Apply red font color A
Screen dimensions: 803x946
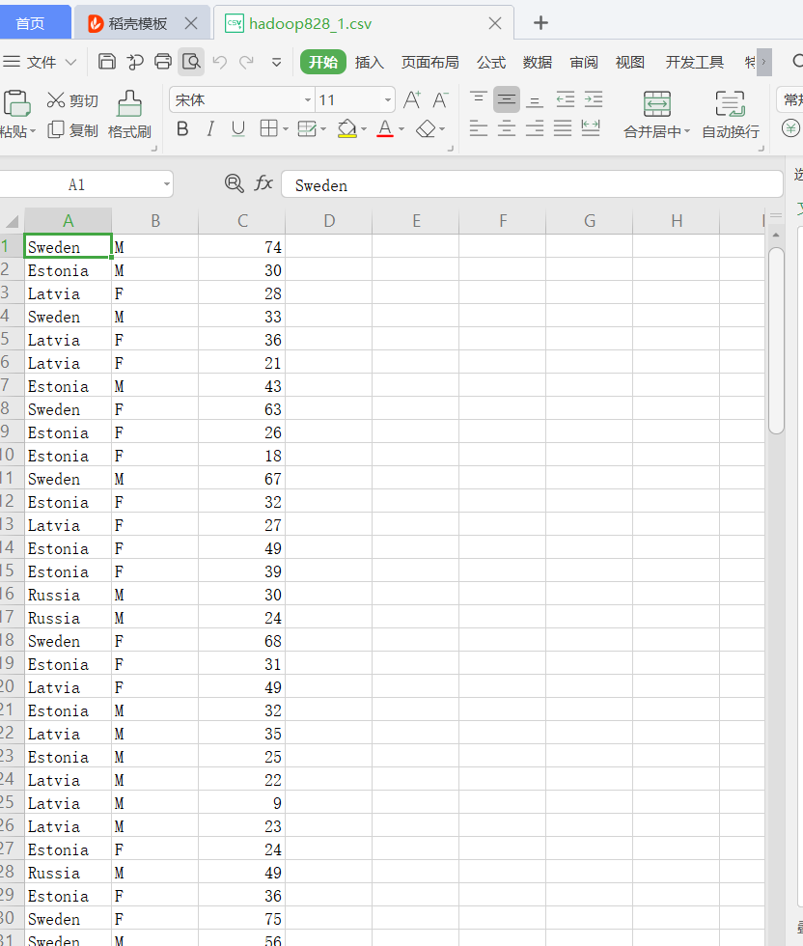(385, 128)
